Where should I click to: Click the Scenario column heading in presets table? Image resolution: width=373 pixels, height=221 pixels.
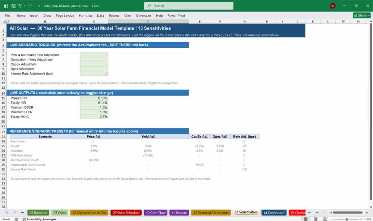click(45, 137)
